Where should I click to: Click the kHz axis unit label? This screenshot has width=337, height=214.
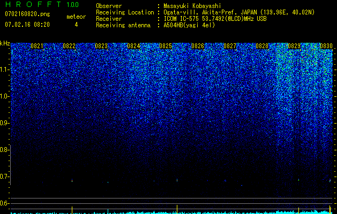pos(5,43)
